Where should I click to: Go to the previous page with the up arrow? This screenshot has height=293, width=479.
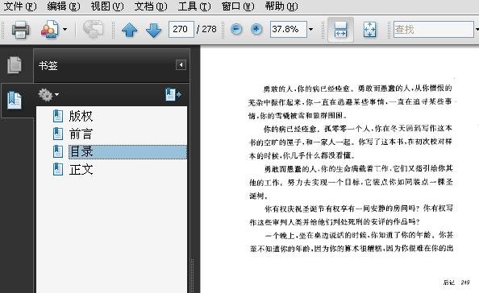tap(129, 30)
